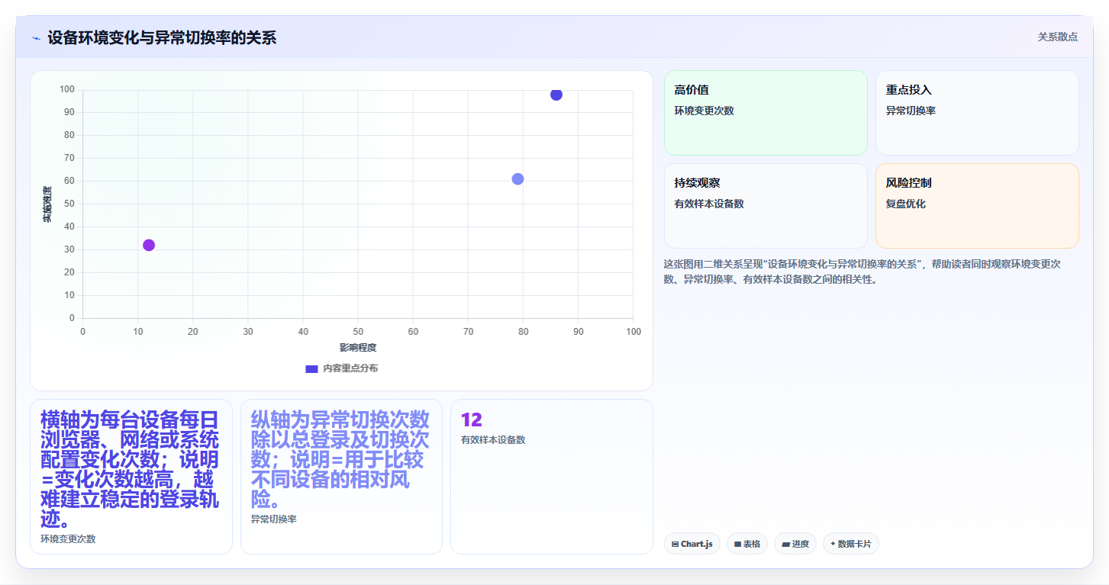Viewport: 1109px width, 585px height.
Task: Open the 风险控制 card
Action: [x=977, y=206]
